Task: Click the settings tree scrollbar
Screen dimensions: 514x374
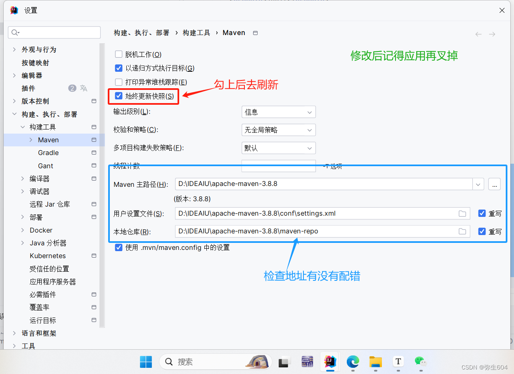Action: tap(102, 186)
